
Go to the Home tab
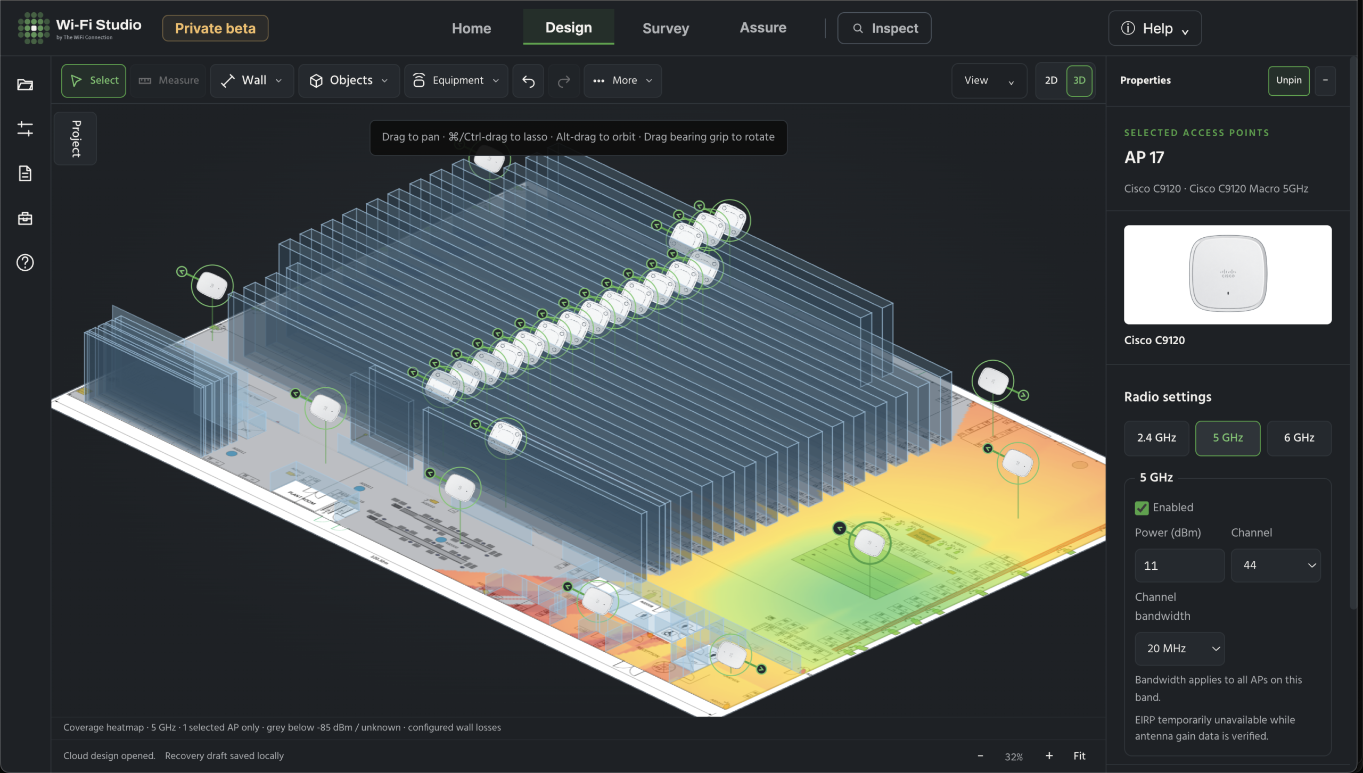point(471,28)
